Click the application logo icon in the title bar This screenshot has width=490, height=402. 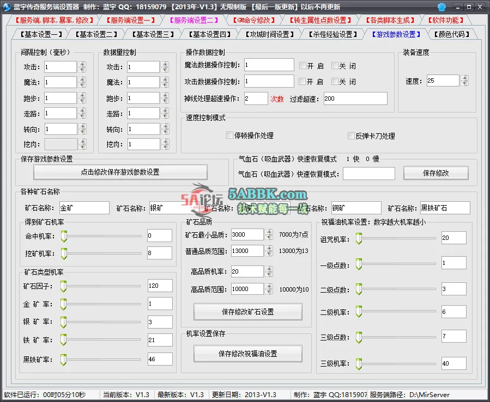[x=7, y=7]
